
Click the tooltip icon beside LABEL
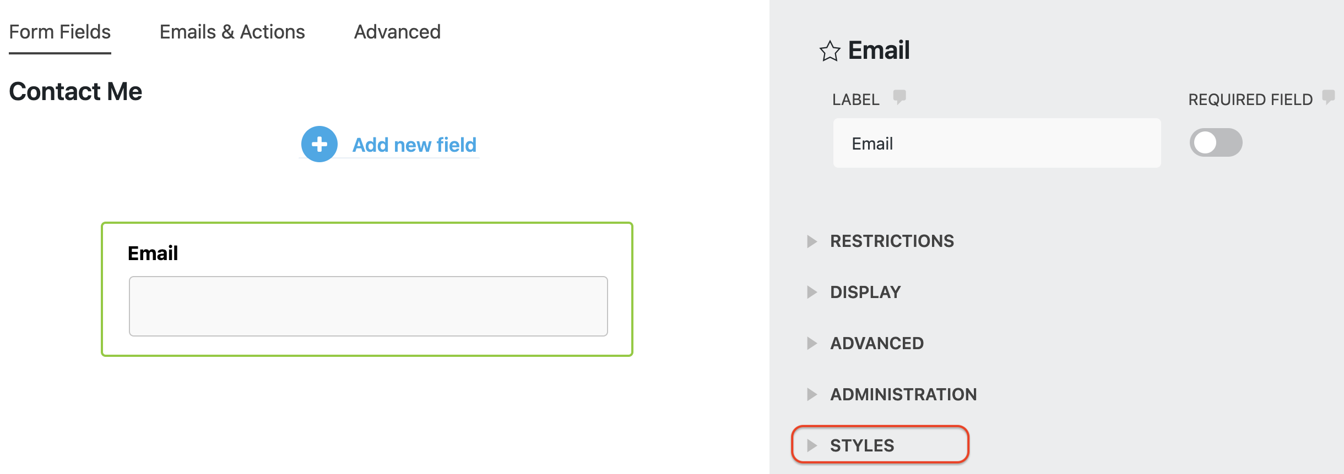[900, 97]
